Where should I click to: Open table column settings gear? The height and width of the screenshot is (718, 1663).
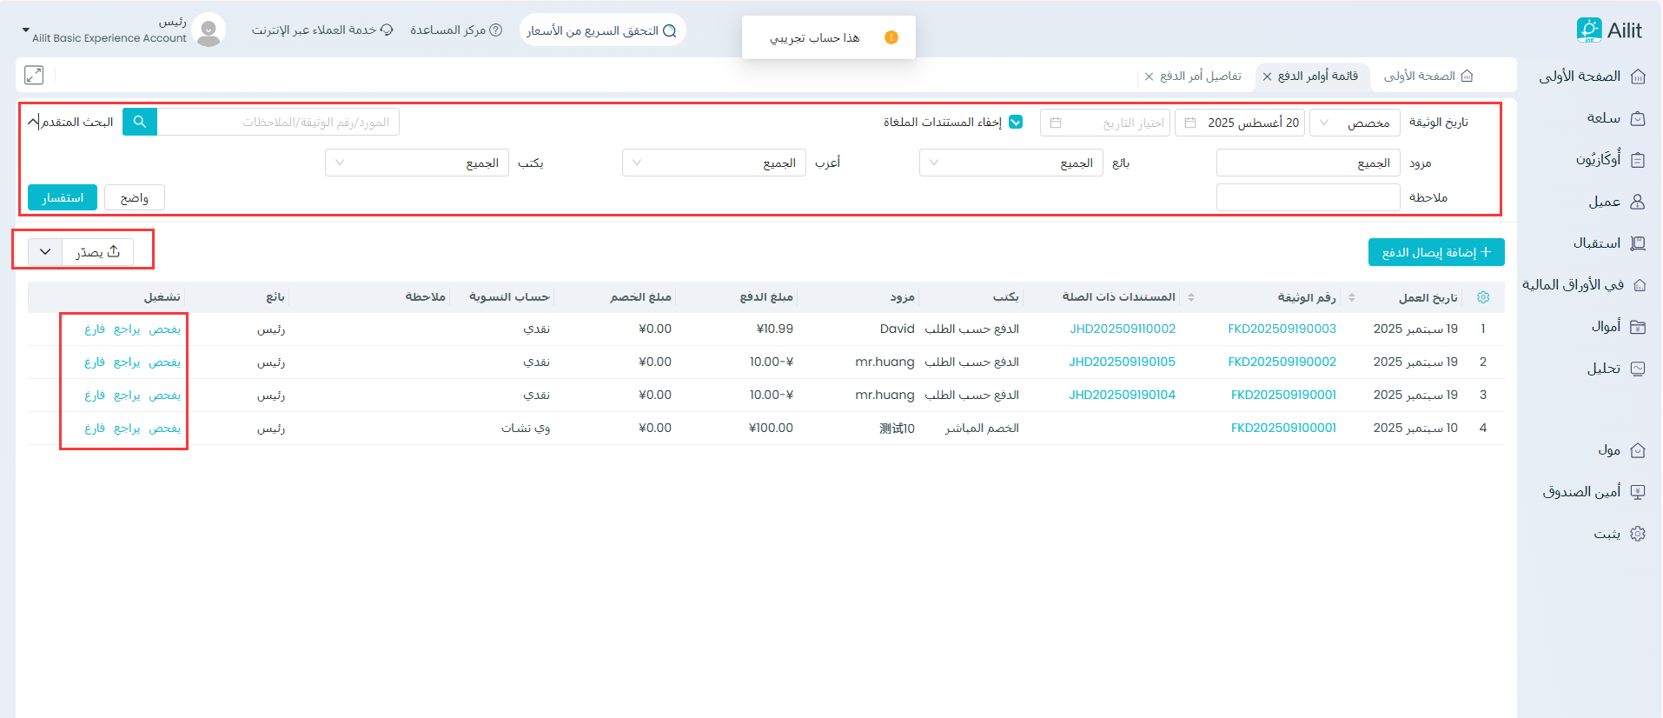pos(1483,297)
